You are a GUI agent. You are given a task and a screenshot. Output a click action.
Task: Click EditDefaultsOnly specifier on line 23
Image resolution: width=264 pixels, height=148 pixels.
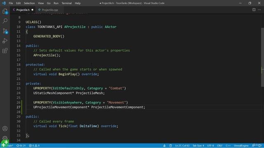coord(68,88)
